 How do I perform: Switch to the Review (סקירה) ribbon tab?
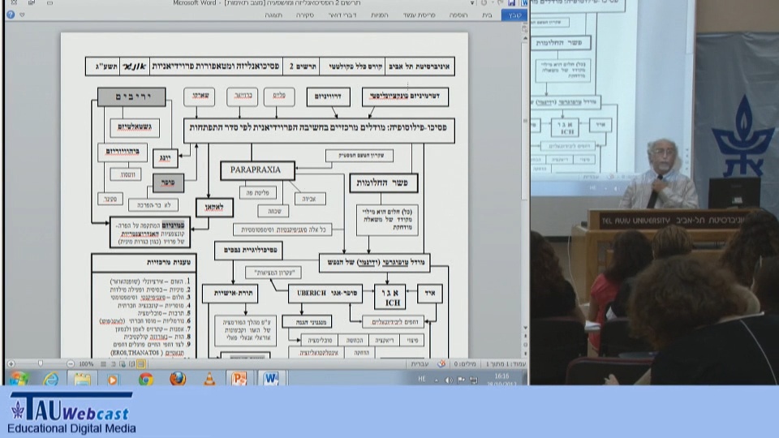[305, 15]
